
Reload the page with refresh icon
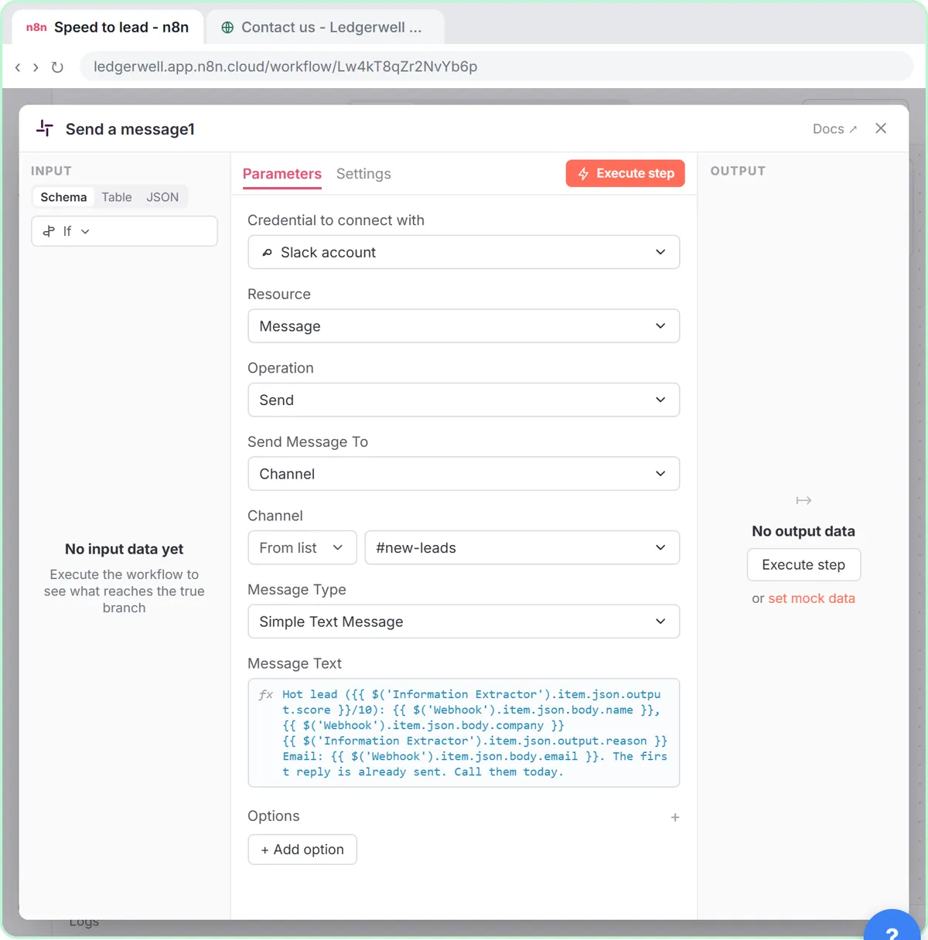(57, 67)
